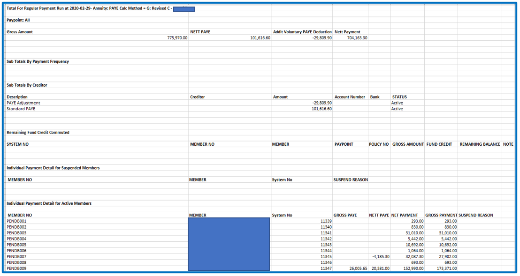
Task: Select the 'Gross Amount' header cell
Action: [20, 32]
